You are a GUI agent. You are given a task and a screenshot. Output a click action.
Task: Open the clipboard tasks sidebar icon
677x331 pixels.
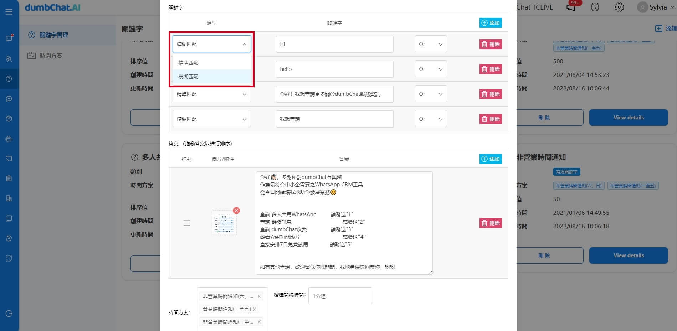point(9,179)
